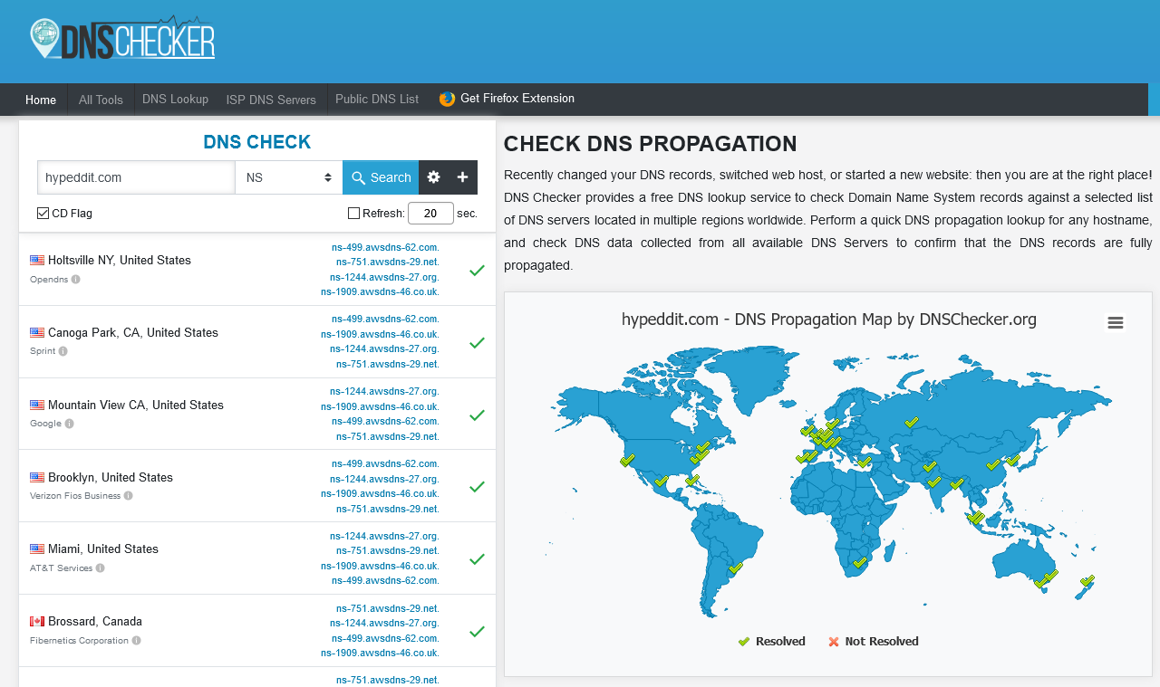Click Get Firefox Extension link
Screen dimensions: 1160x687
coord(517,99)
